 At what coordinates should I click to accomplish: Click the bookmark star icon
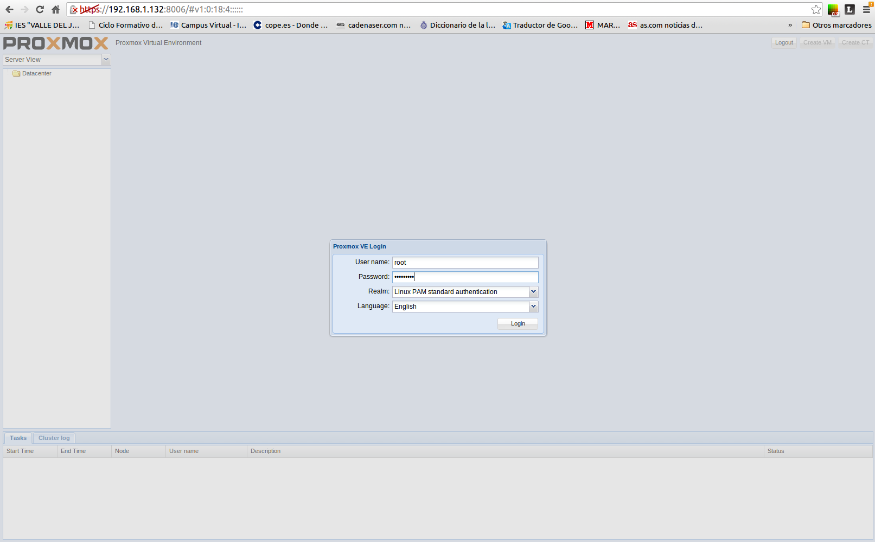point(816,9)
